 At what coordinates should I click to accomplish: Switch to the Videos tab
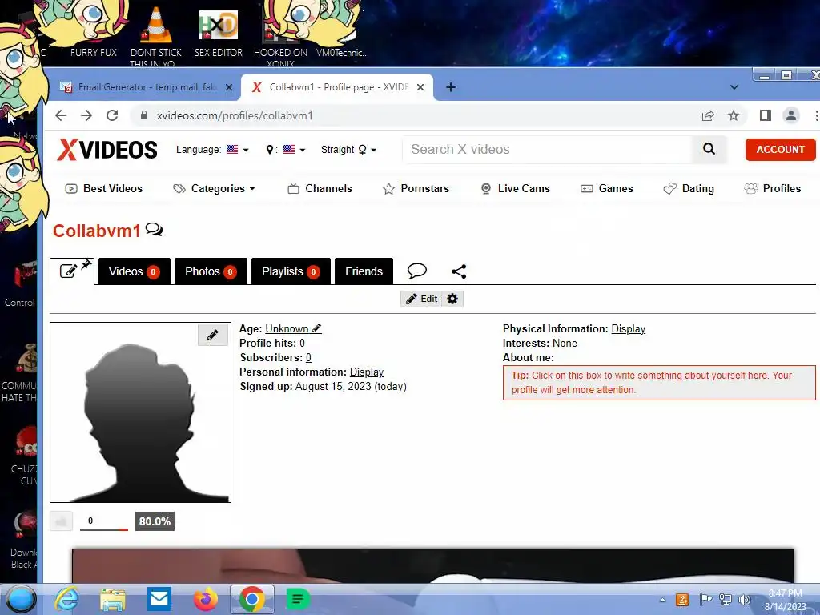135,271
